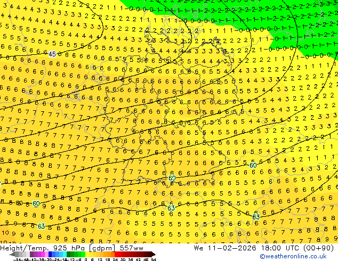Image resolution: width=338 pixels, height=261 pixels.
Task: Click the 45 height contour label
Action: click(52, 54)
